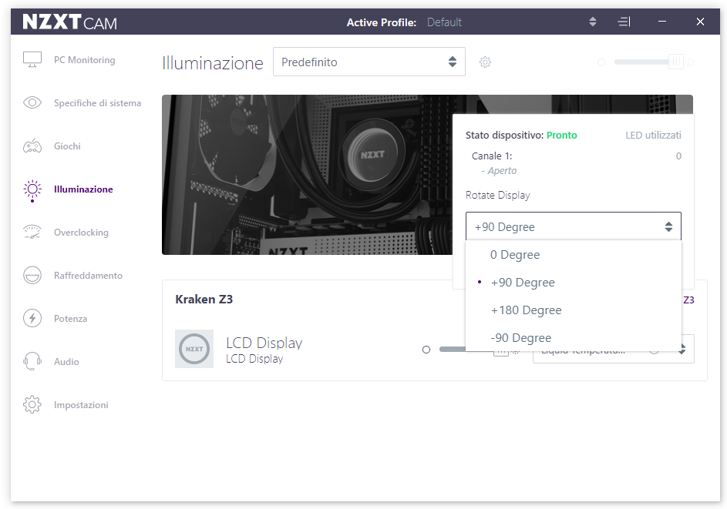Click the LCD Display NZXT ring icon

click(x=194, y=349)
